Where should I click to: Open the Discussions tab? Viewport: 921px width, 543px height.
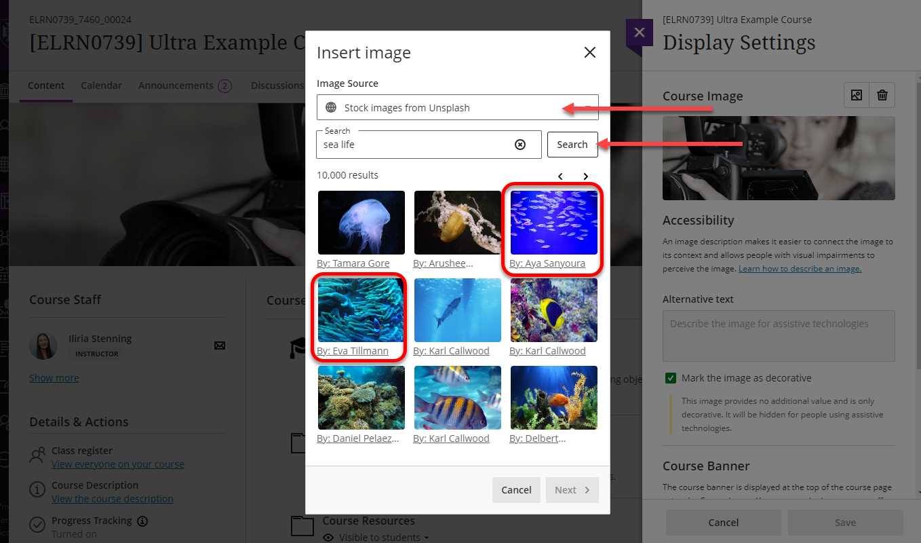(277, 86)
